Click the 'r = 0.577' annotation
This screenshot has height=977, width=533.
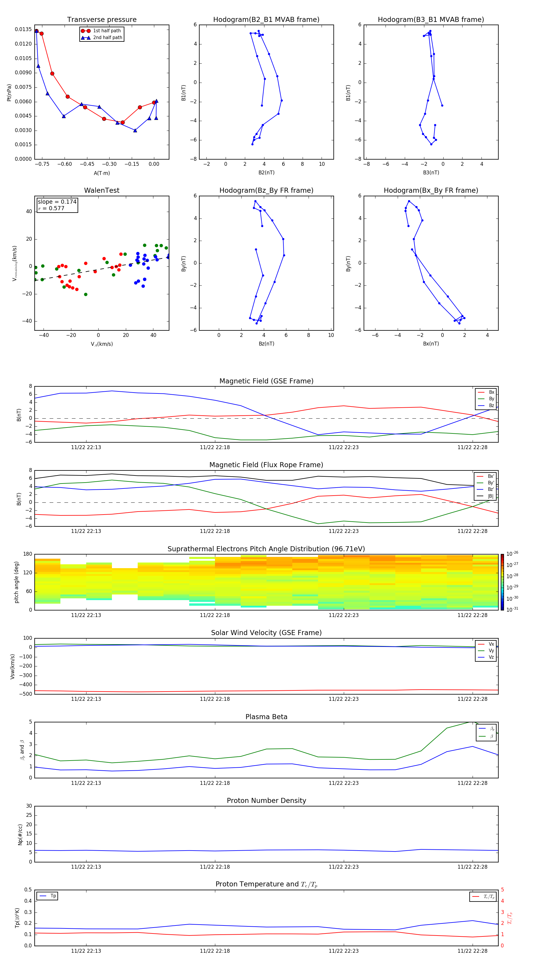pyautogui.click(x=51, y=208)
